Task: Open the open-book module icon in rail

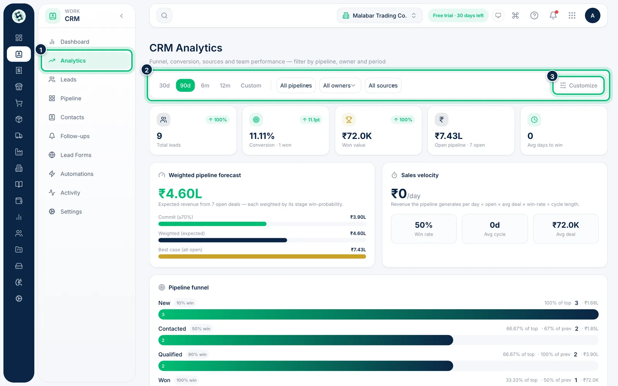Action: point(19,185)
